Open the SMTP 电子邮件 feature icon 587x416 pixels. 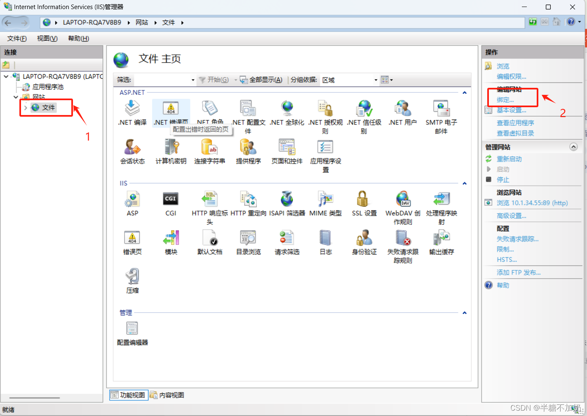pyautogui.click(x=441, y=108)
